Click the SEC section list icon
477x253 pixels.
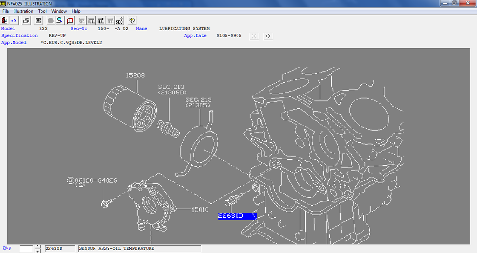point(39,20)
